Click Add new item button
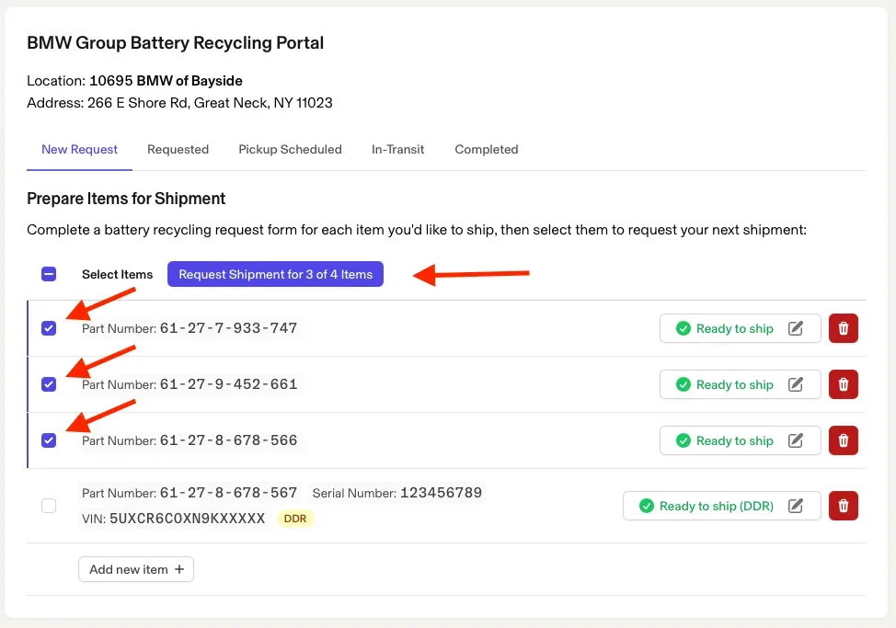Screen dimensions: 896x628 [136, 569]
